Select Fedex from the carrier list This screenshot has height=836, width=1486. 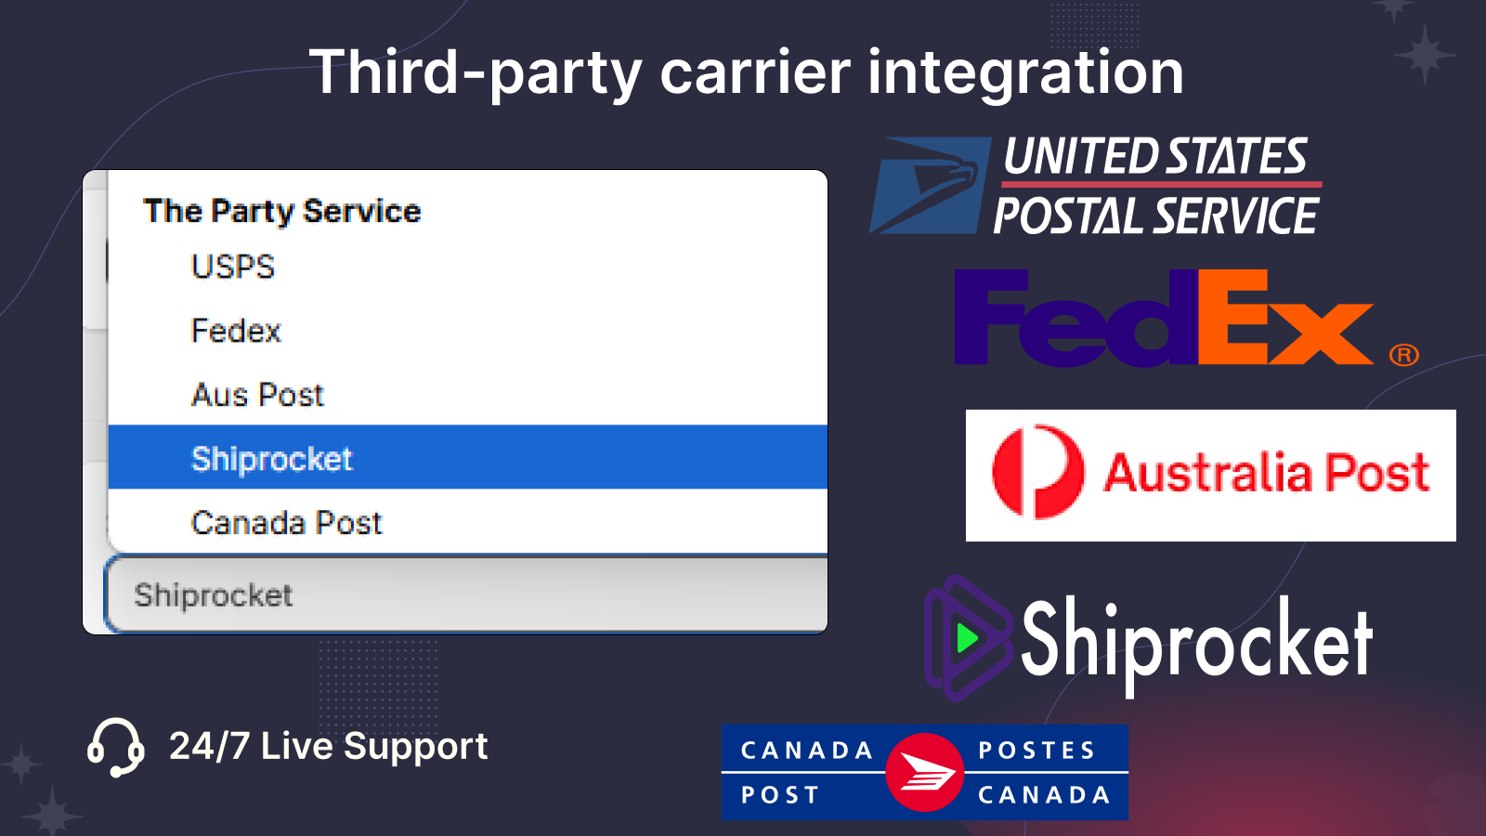tap(468, 331)
